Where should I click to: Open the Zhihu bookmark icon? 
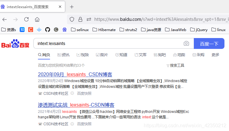(22, 30)
